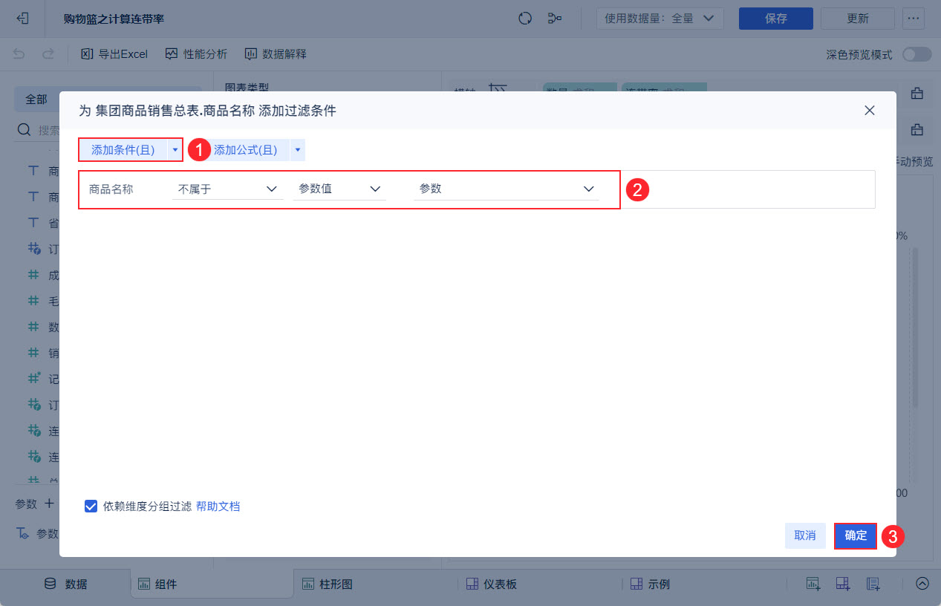Switch to the 柱形图 tab

coord(328,584)
